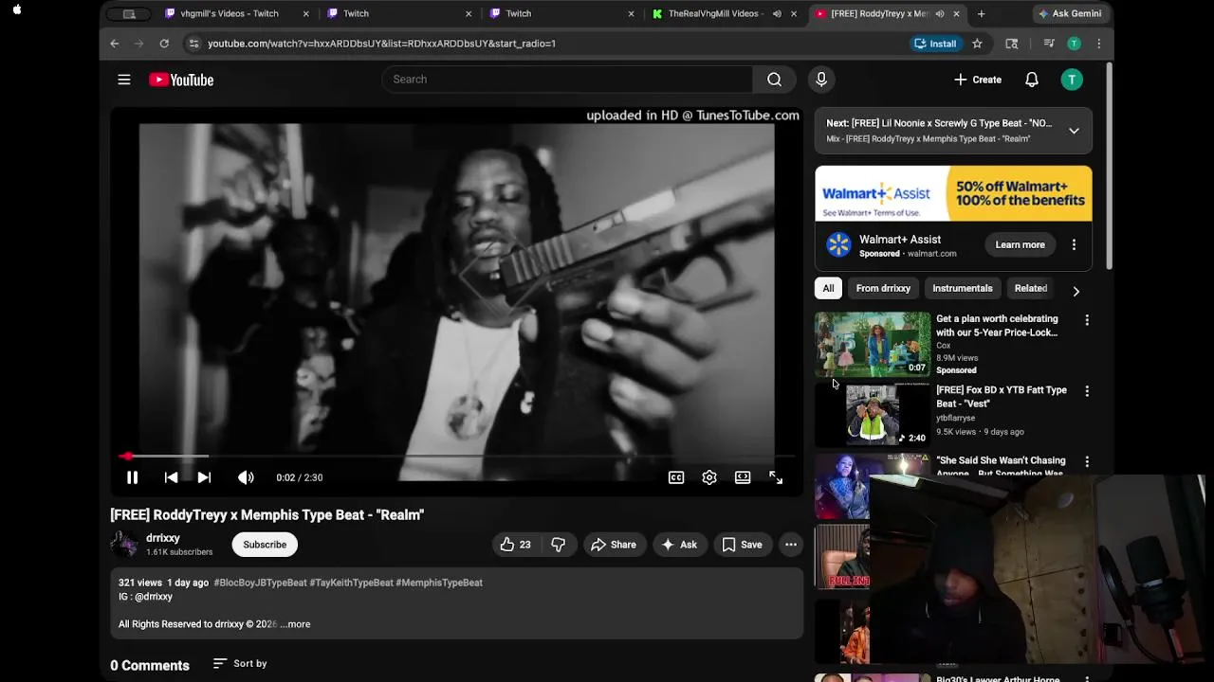This screenshot has width=1214, height=682.
Task: Expand the Mix playlist panel
Action: (x=1074, y=131)
